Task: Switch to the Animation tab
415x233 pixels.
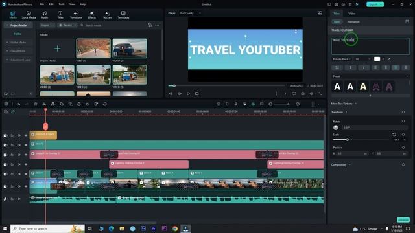Action: pos(353,21)
